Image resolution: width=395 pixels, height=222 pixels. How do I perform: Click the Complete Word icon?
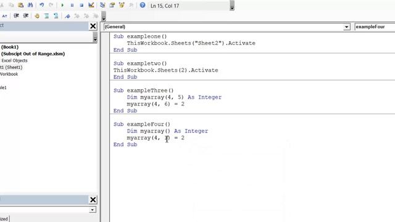pyautogui.click(x=5, y=16)
